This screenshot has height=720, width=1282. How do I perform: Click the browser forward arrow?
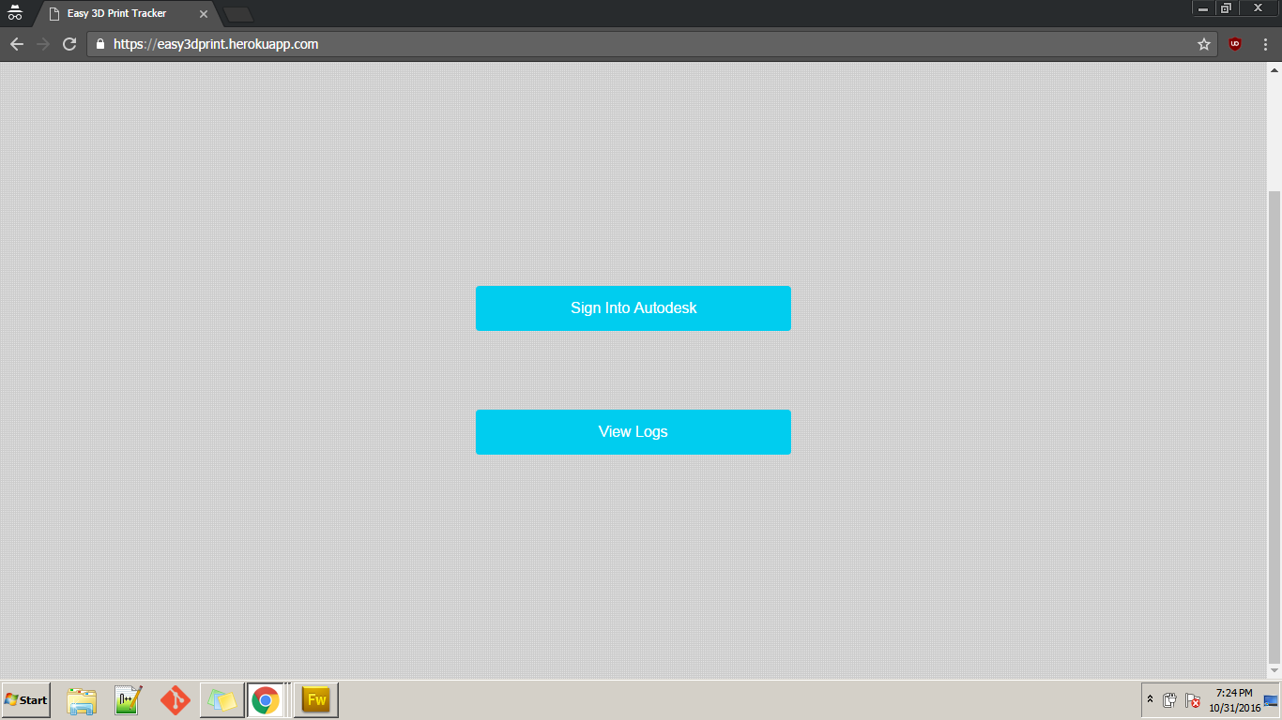42,44
